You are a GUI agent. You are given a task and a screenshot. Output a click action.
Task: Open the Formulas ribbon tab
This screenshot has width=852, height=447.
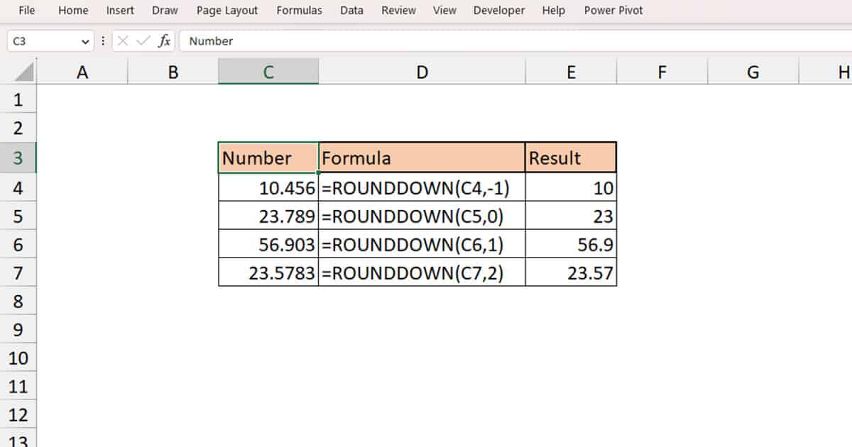pyautogui.click(x=299, y=11)
